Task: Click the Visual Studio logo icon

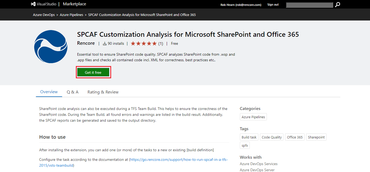Action: pos(33,4)
